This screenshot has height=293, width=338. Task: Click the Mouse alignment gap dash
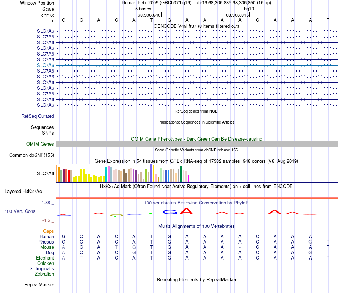click(240, 247)
